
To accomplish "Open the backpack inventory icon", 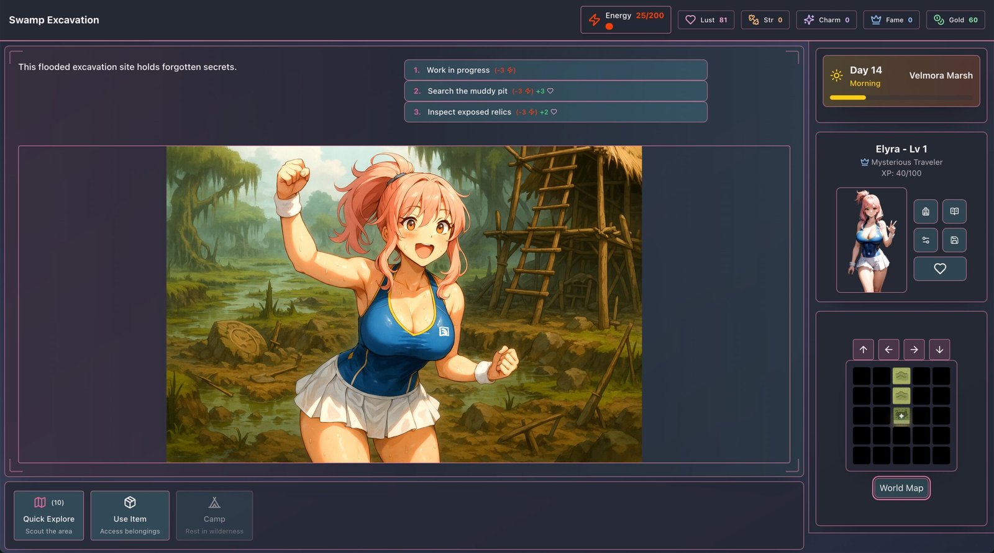I will [926, 212].
